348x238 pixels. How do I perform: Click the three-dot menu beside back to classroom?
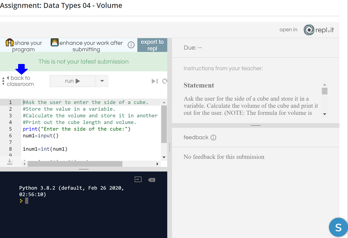click(x=3, y=81)
